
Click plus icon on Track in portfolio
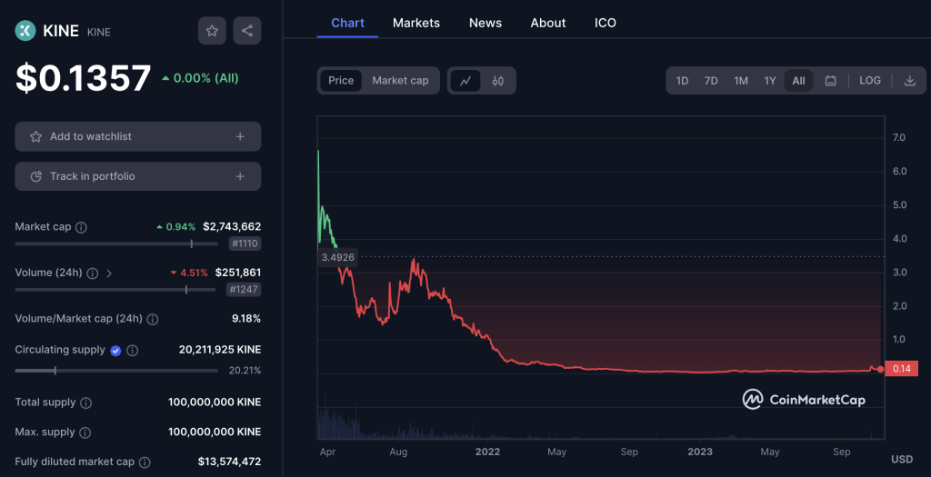click(240, 176)
